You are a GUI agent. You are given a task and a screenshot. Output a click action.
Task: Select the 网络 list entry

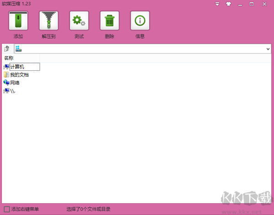point(15,83)
